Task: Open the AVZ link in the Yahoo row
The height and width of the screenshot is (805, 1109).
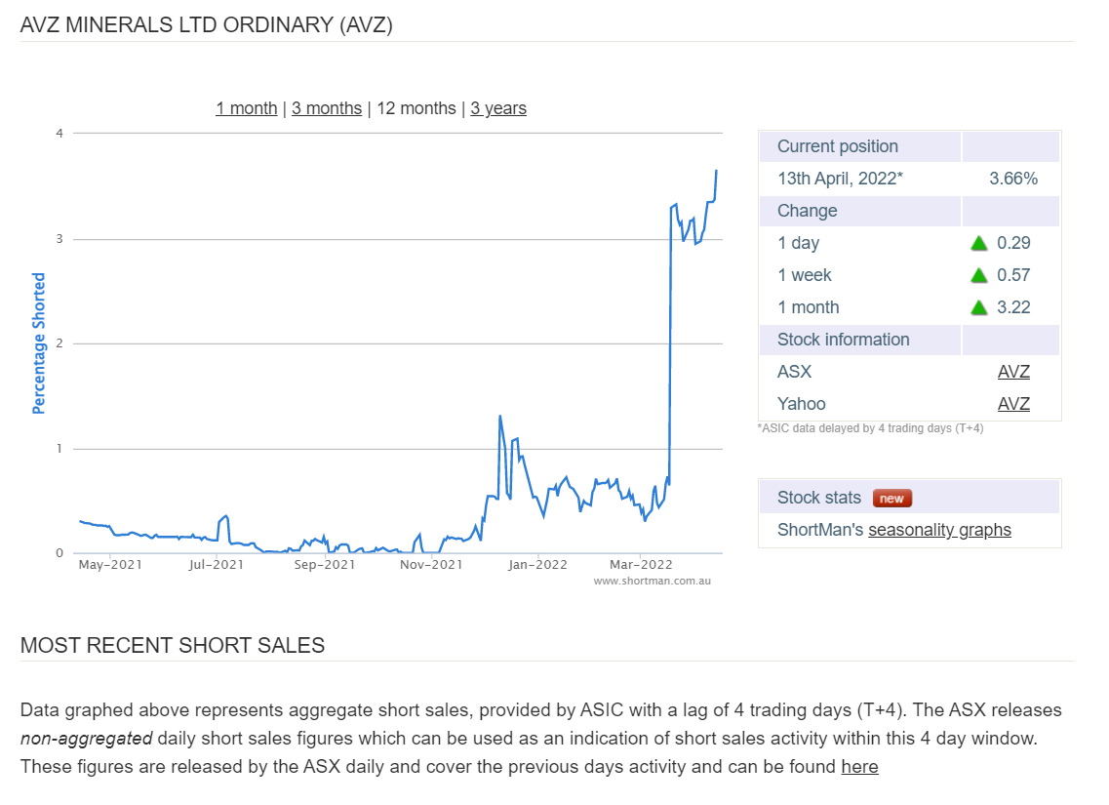Action: click(1013, 404)
